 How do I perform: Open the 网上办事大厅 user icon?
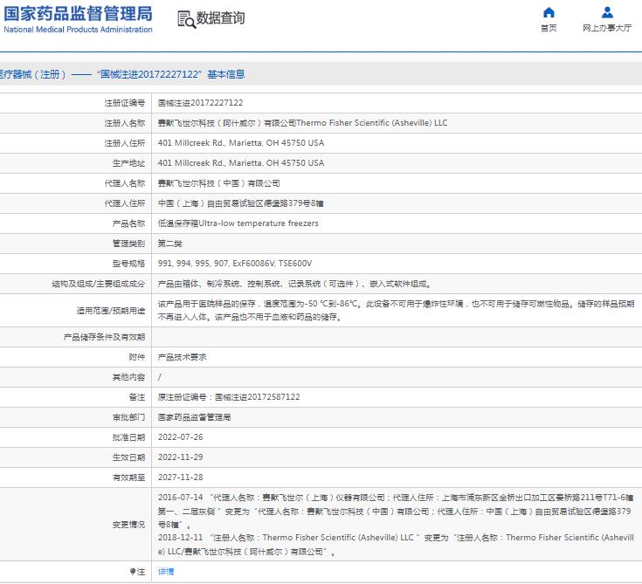(607, 13)
